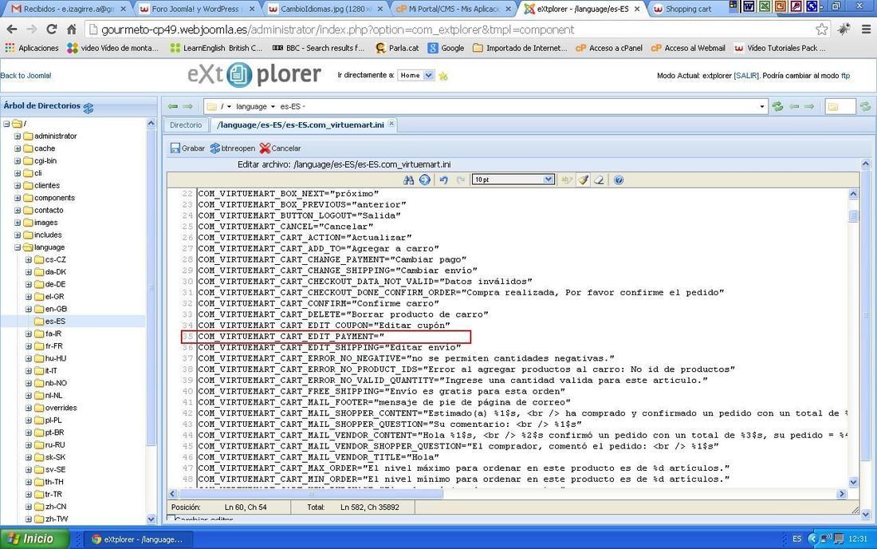This screenshot has width=877, height=549.
Task: Click the faded forward arrow right of path bar
Action: point(809,106)
